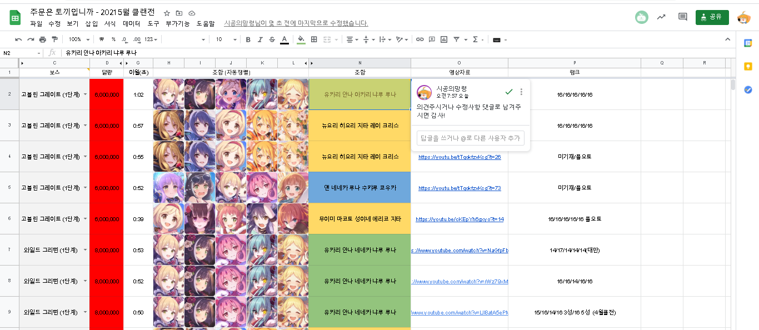Open the Google account avatar
Image resolution: width=759 pixels, height=330 pixels.
click(744, 17)
